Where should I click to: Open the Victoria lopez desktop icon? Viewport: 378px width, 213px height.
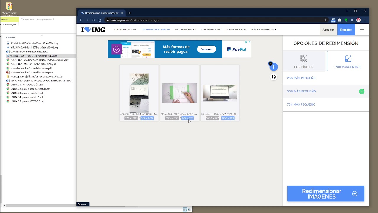pos(9,9)
